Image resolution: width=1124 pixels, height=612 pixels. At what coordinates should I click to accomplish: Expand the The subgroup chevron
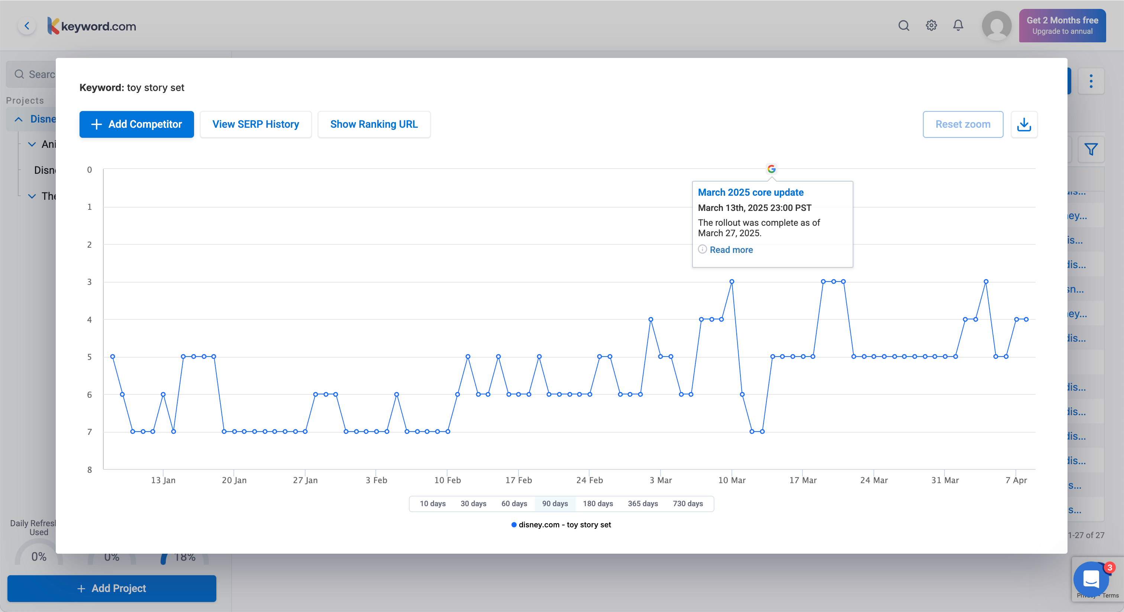(x=32, y=196)
